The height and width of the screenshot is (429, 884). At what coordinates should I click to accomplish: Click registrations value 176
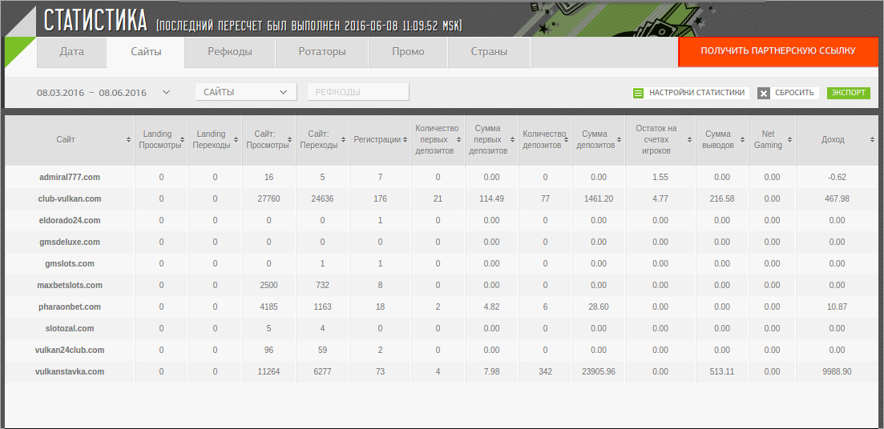[x=380, y=198]
